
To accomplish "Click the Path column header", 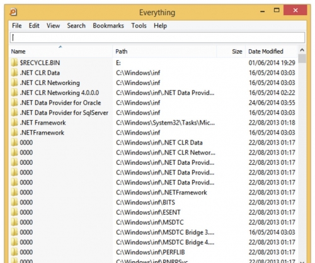I will 164,51.
